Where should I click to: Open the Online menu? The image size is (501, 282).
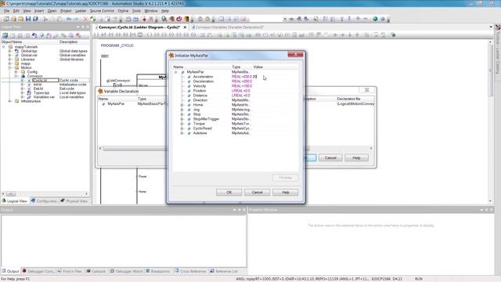[123, 11]
